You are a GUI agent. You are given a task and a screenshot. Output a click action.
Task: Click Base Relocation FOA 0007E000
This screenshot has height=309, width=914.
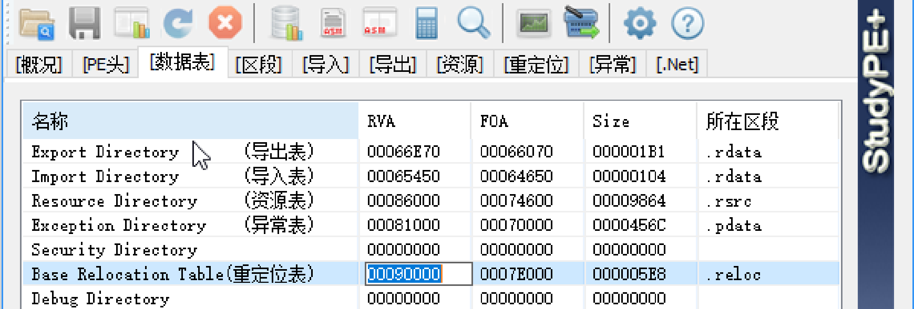click(x=516, y=274)
